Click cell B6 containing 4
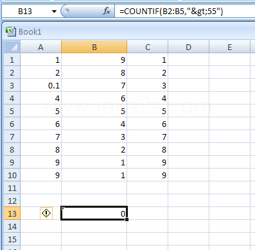This screenshot has height=250, width=255. click(94, 124)
